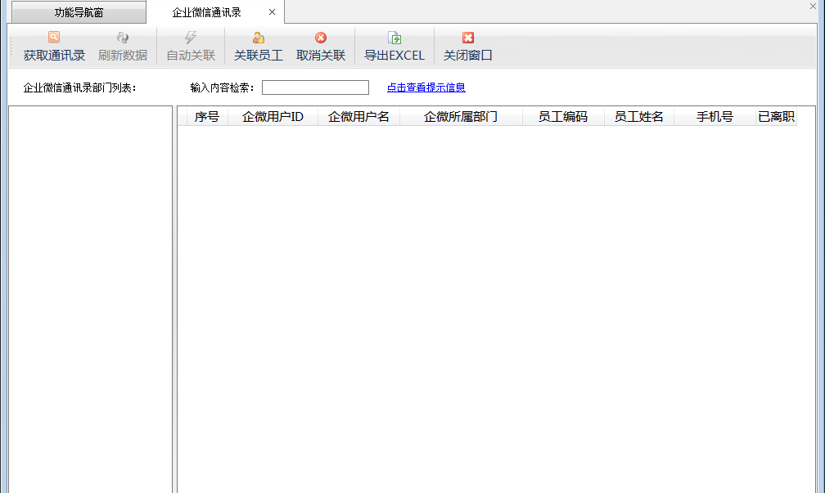The image size is (825, 493).
Task: Click the 关闭窗口 red X icon
Action: click(468, 38)
